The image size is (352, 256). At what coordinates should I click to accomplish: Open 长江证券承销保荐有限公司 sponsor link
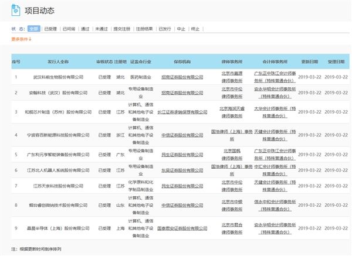tap(182, 112)
